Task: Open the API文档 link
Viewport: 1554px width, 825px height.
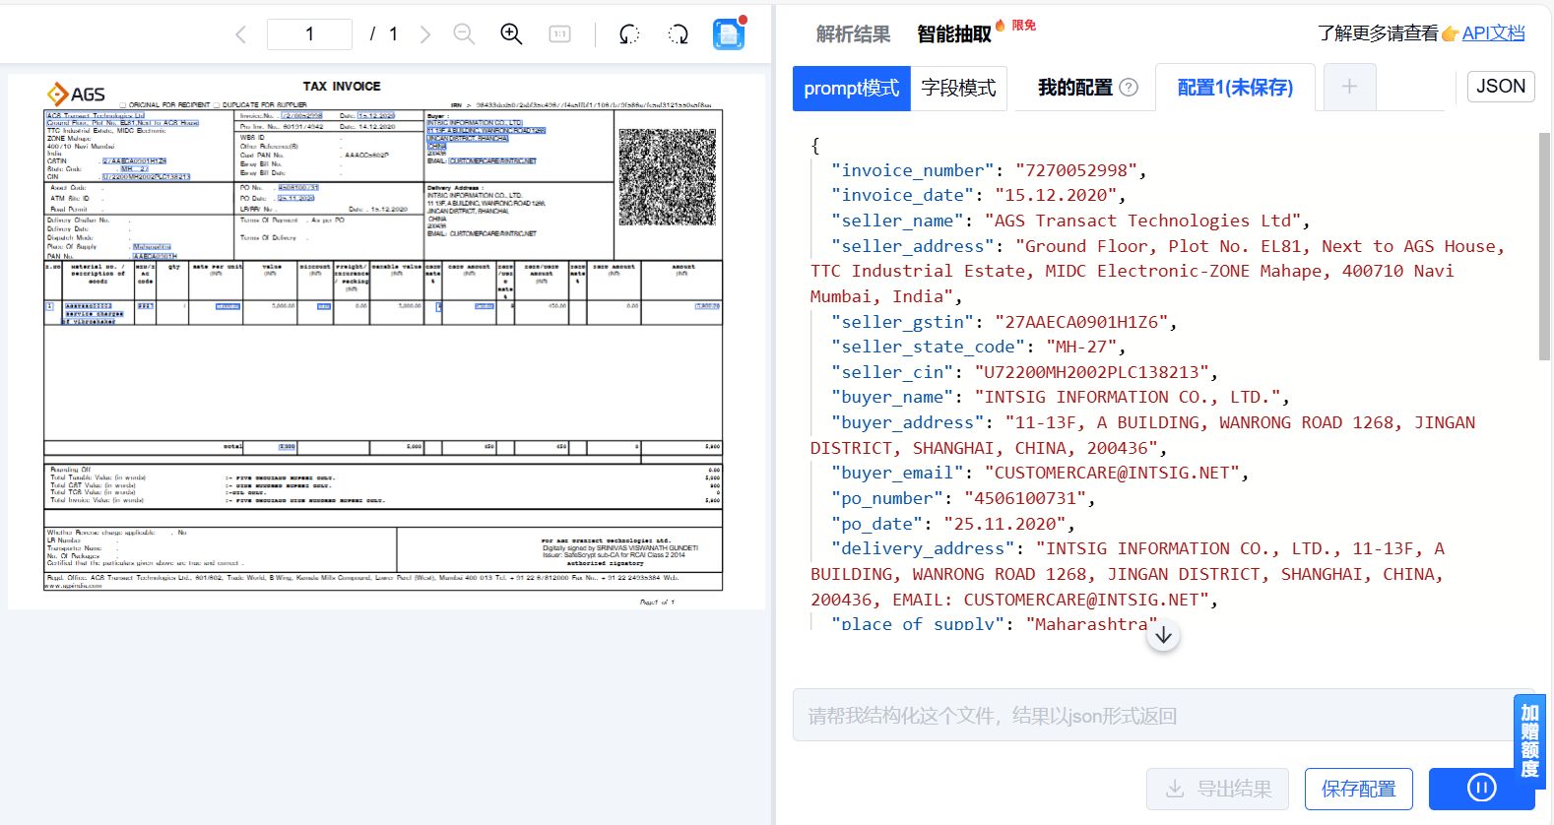Action: coord(1493,33)
